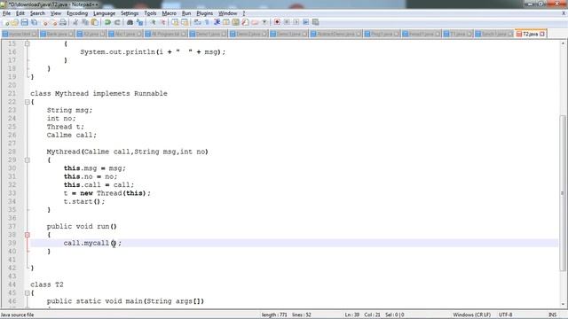This screenshot has width=568, height=319.
Task: Open the User Defined Language icon
Action: click(226, 22)
